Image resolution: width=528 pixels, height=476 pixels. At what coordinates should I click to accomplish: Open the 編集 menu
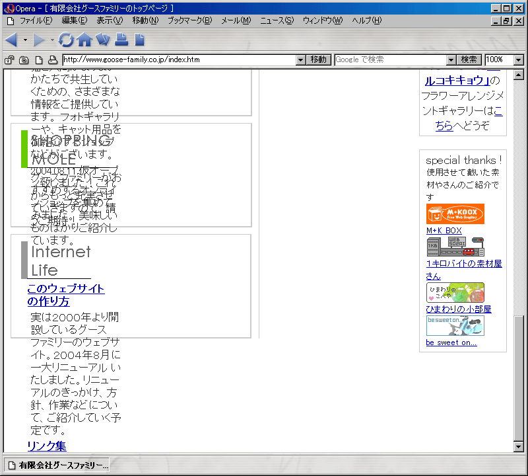point(75,21)
